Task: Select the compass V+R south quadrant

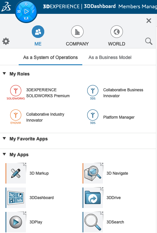Action: click(x=26, y=18)
